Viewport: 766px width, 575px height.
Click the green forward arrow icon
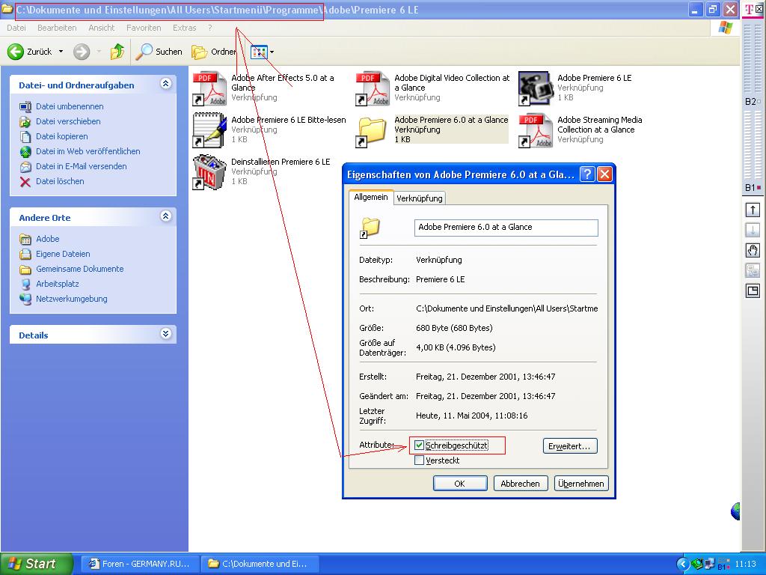point(82,52)
